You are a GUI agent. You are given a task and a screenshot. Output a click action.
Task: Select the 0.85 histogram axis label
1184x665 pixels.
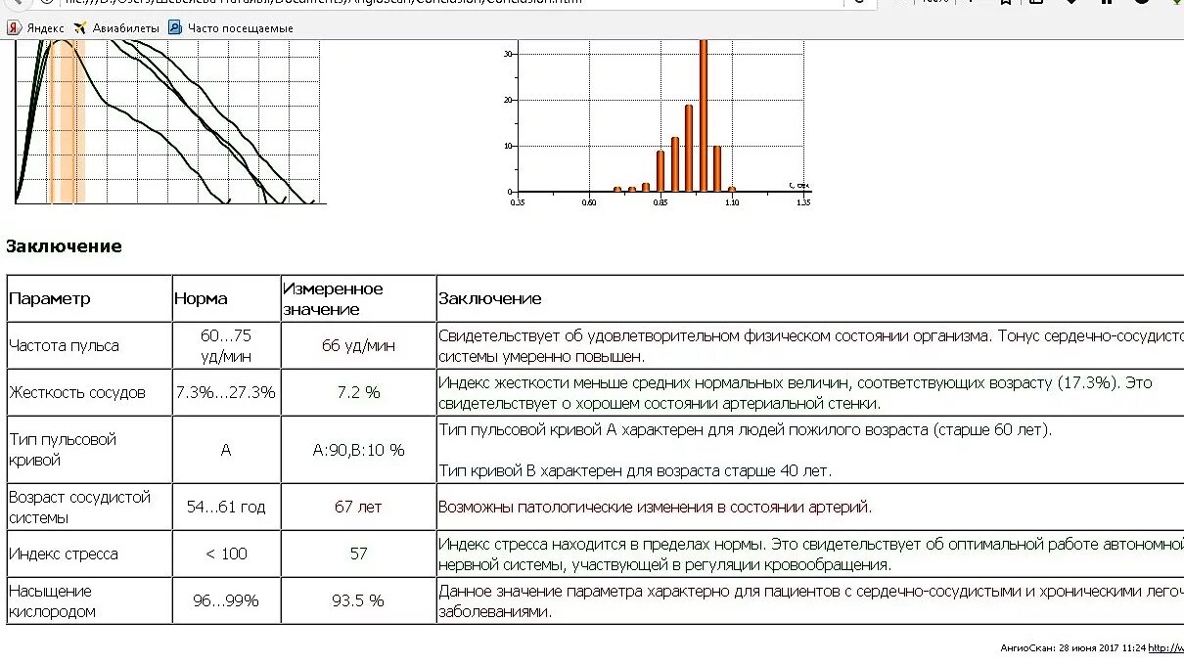coord(660,202)
